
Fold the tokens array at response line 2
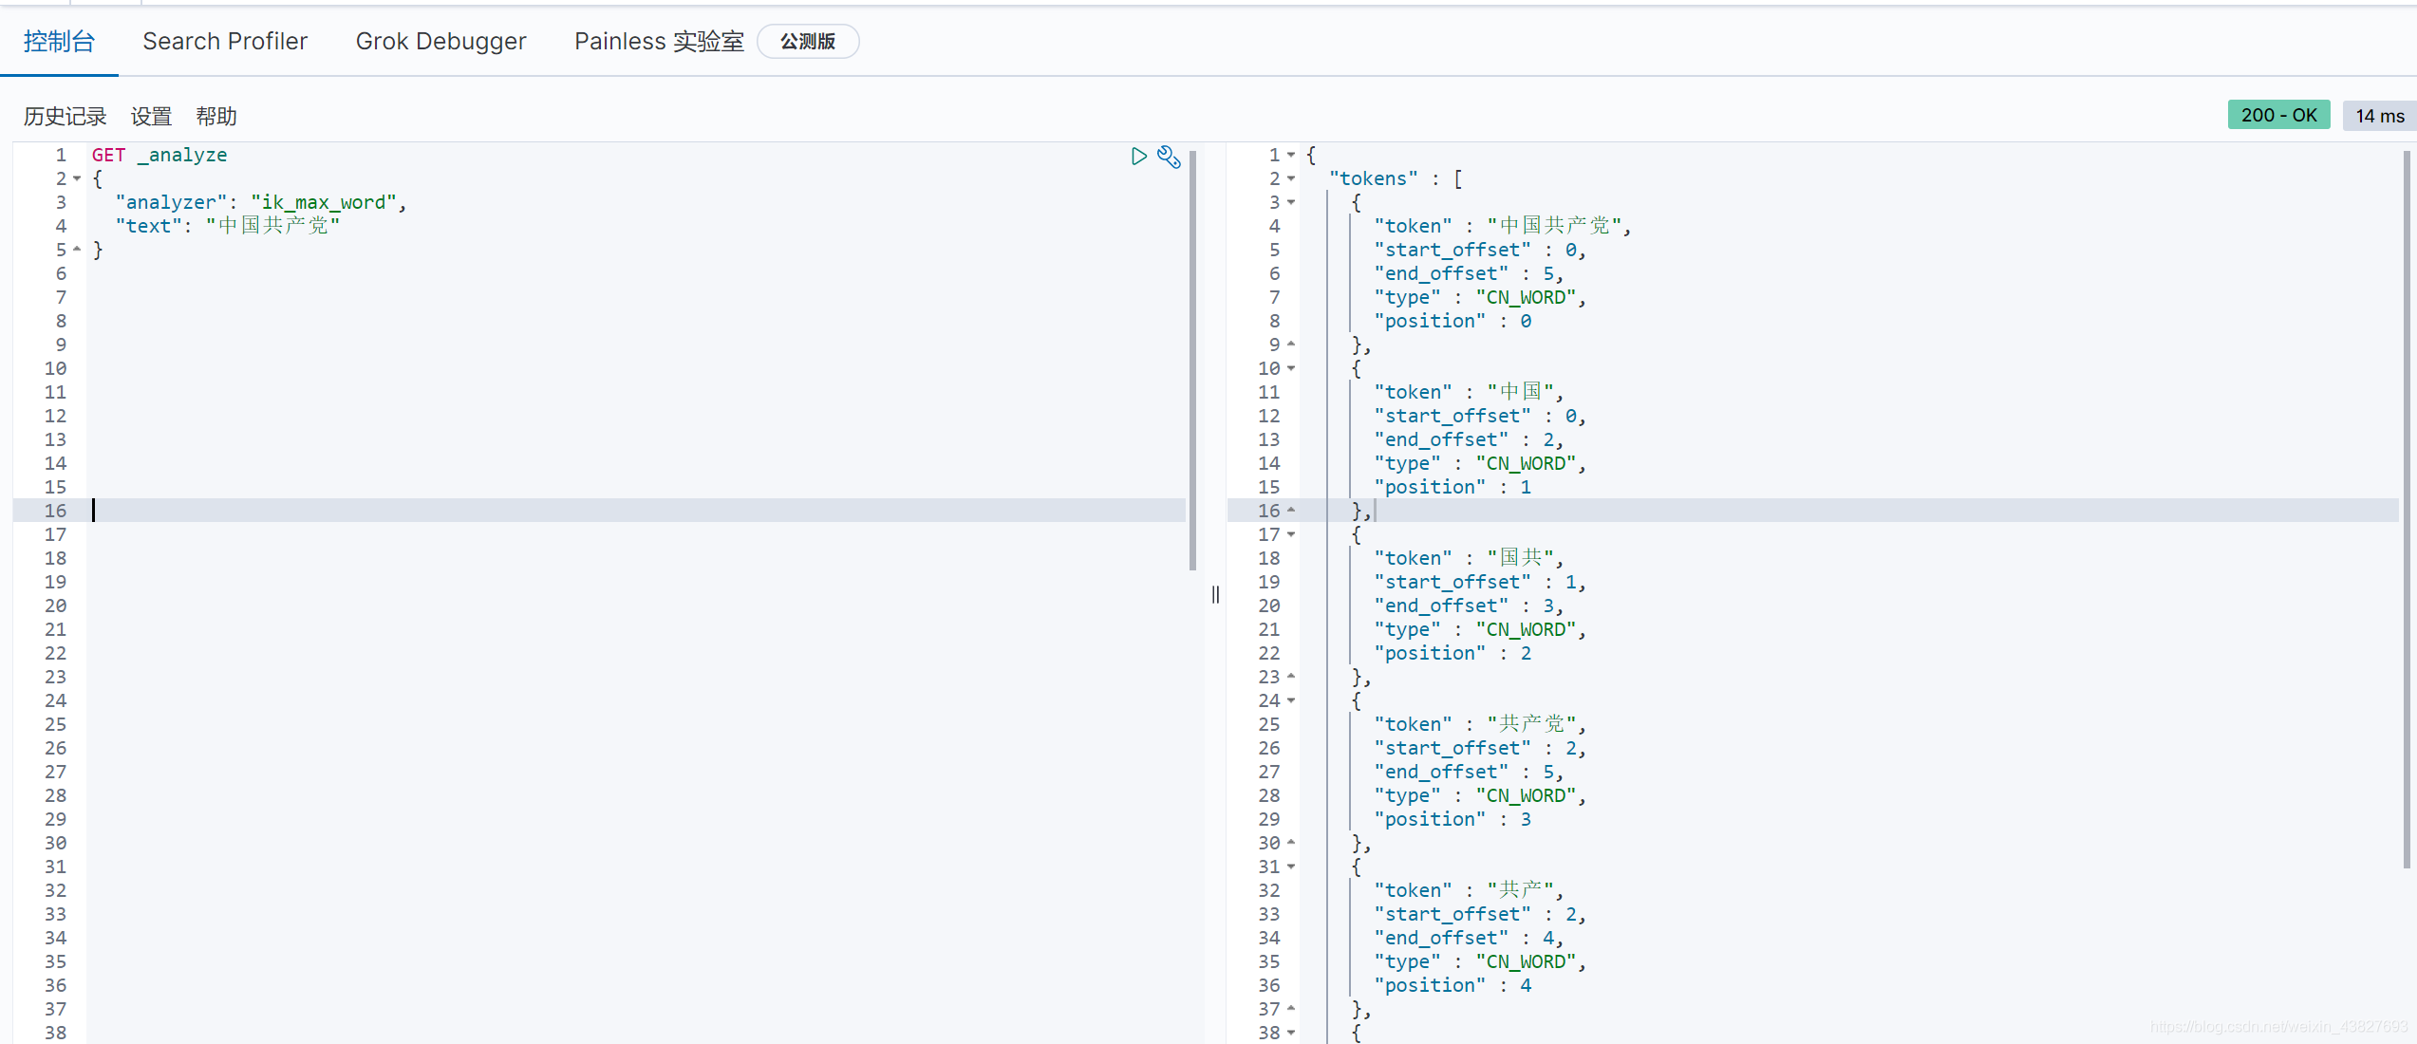coord(1291,178)
